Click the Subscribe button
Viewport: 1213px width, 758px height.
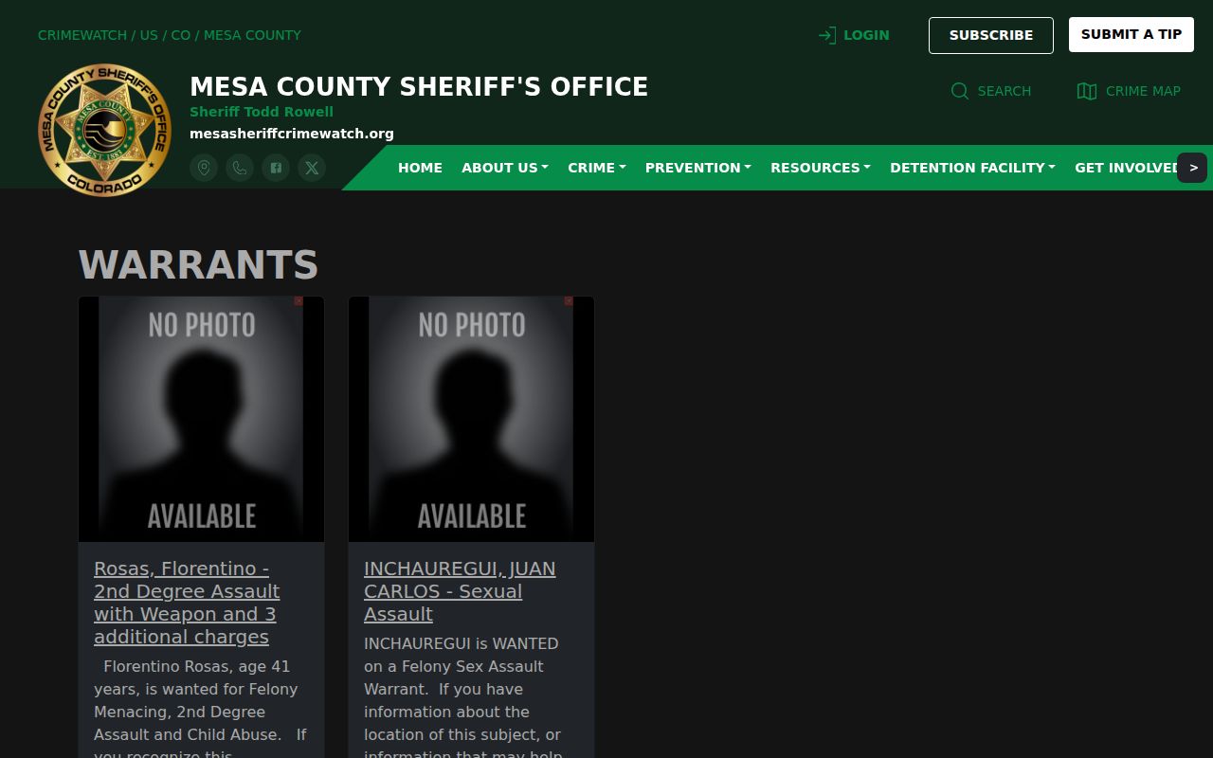point(991,35)
